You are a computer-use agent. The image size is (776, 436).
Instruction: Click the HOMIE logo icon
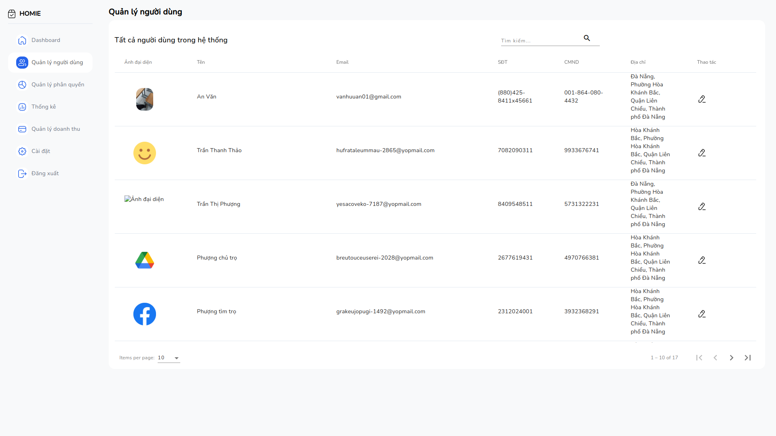[12, 14]
